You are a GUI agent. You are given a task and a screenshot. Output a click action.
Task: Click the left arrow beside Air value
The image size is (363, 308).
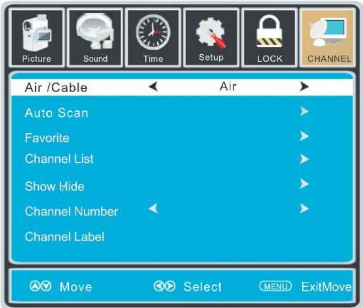(x=154, y=87)
